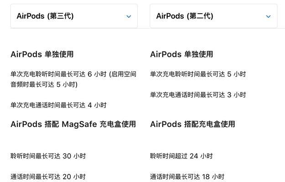Click text 通话时间最长可达 20 小时

pos(48,177)
